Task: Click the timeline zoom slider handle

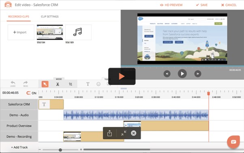Action: 60,150
